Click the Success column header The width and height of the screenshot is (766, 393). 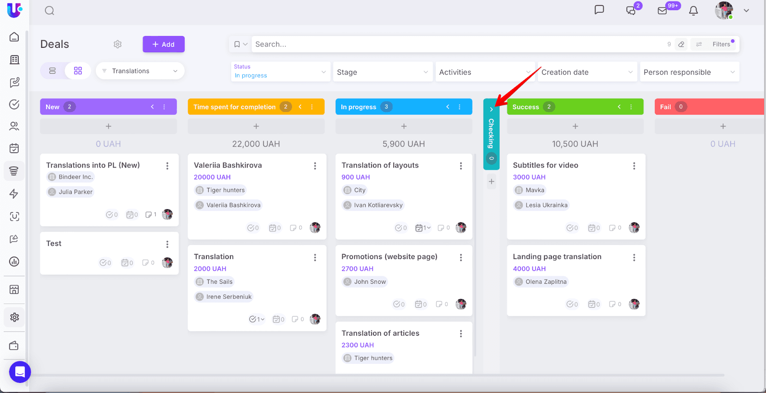click(x=526, y=107)
